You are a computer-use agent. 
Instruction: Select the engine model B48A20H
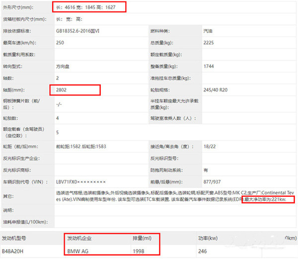click(13, 251)
